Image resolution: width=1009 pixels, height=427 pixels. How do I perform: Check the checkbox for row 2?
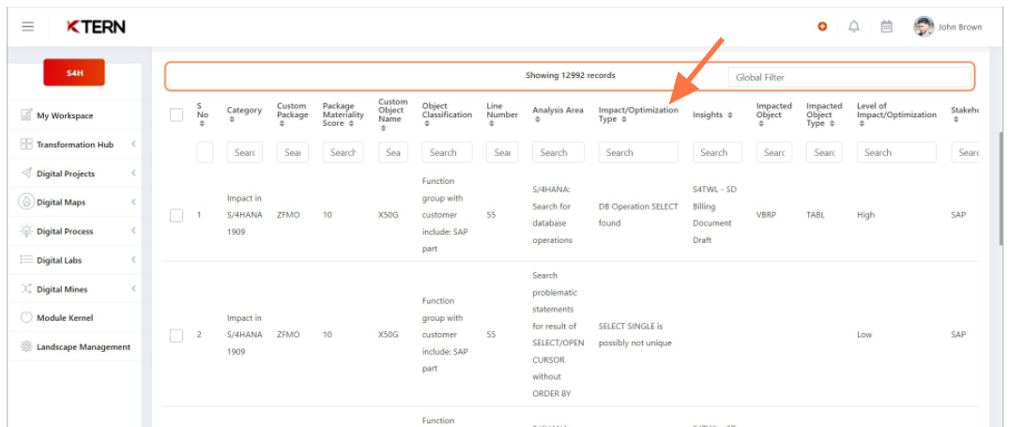tap(176, 335)
